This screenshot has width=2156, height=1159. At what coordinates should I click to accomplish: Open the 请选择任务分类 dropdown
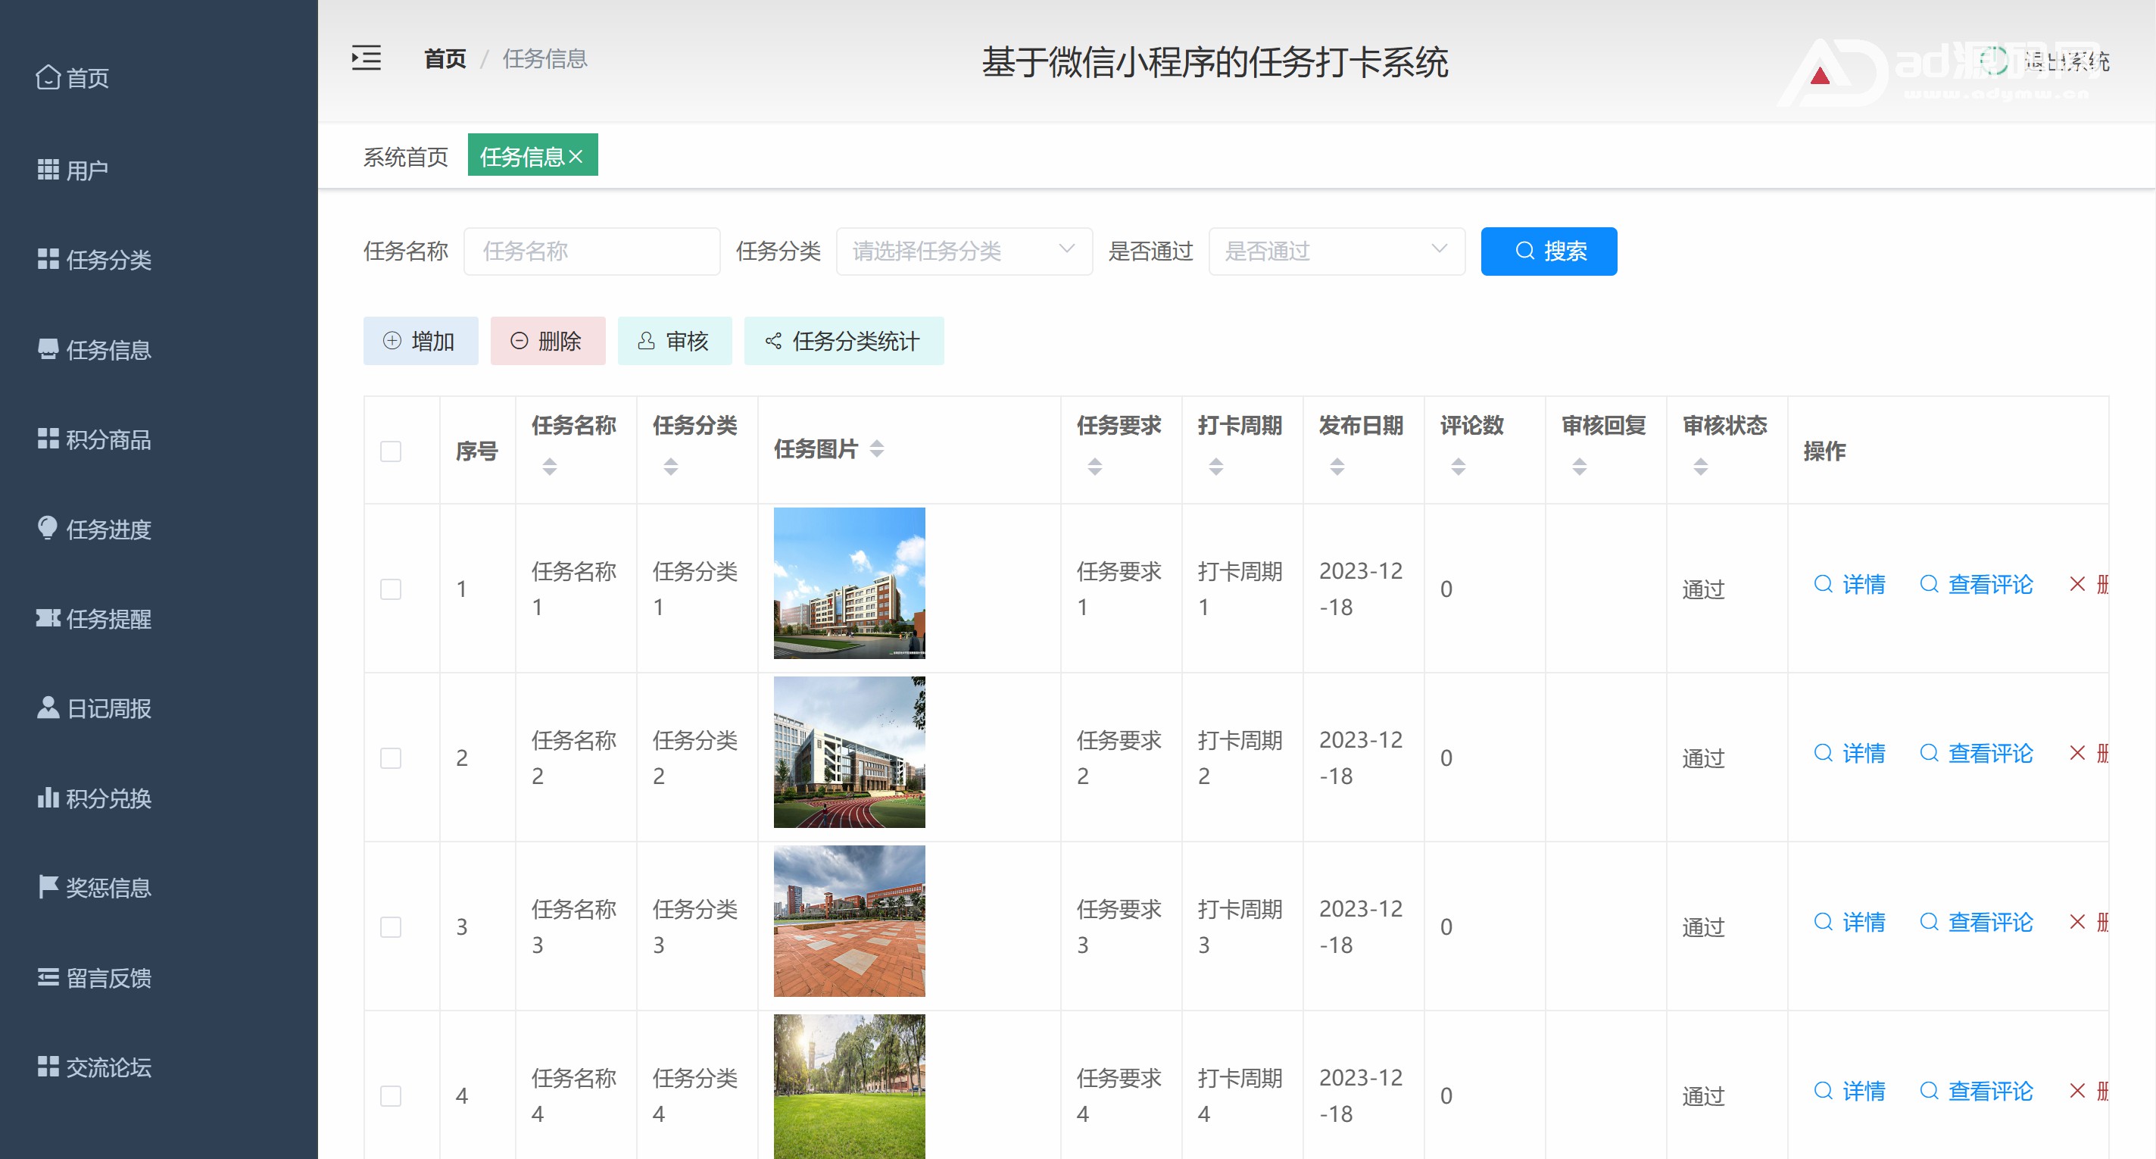(963, 251)
